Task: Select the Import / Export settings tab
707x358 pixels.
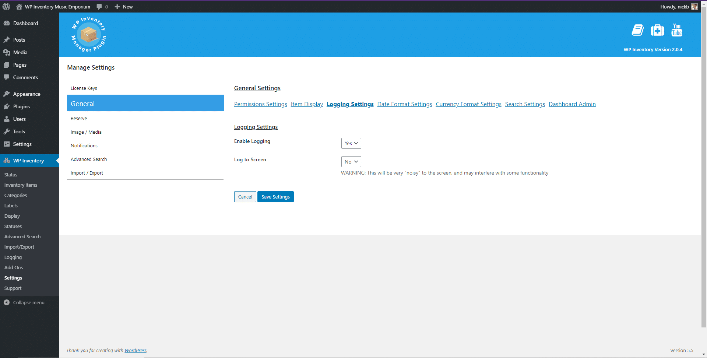Action: pyautogui.click(x=145, y=173)
